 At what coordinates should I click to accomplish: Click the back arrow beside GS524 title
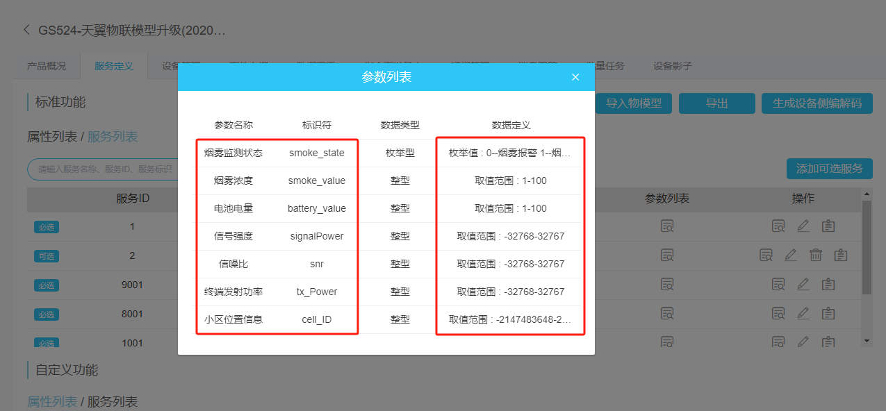point(26,30)
